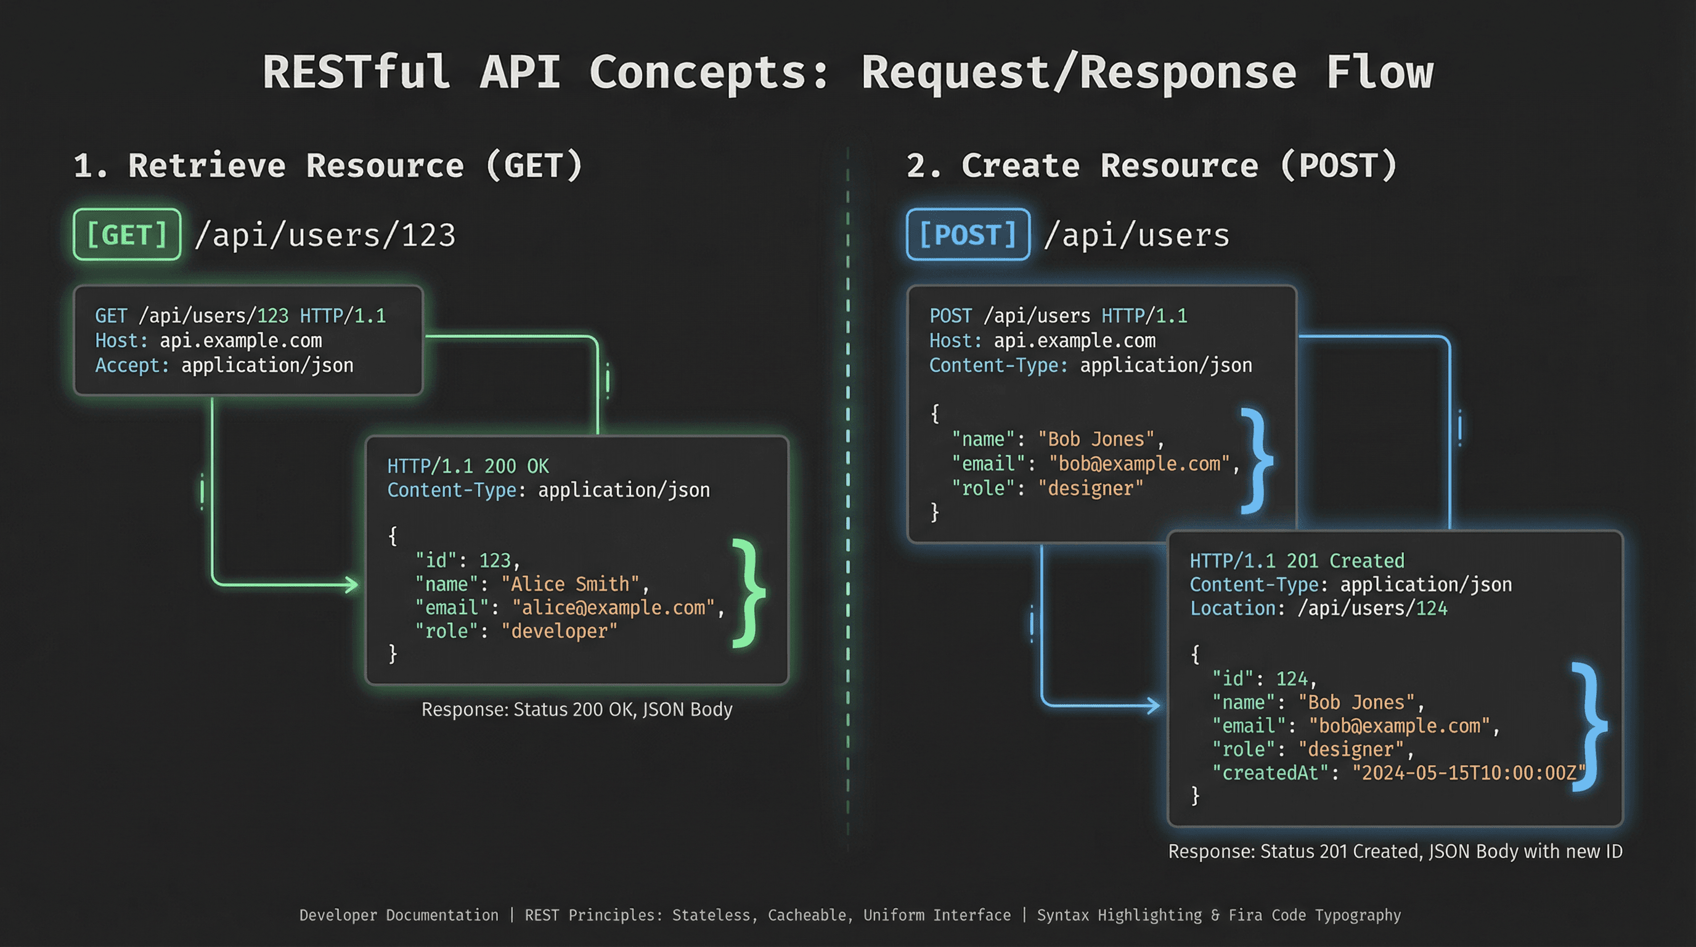Click the alice@example.com email value
Viewport: 1696px width, 947px height.
614,607
